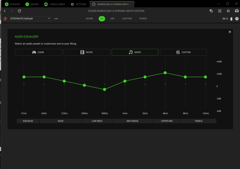Click the UPPER MID range label
240x169 pixels.
[167, 121]
